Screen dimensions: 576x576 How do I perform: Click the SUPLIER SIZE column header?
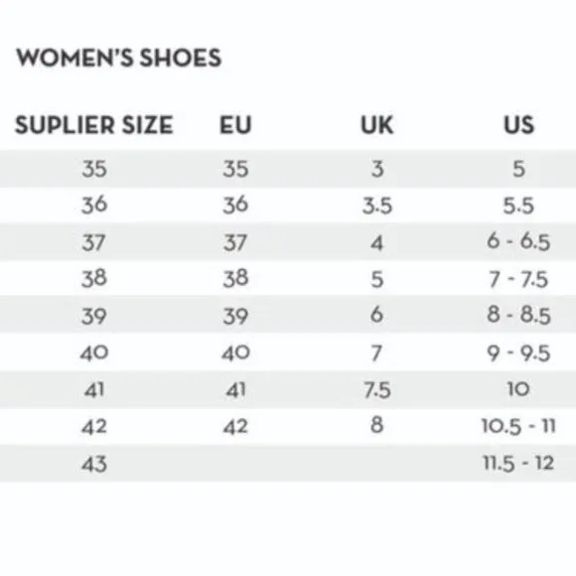94,125
